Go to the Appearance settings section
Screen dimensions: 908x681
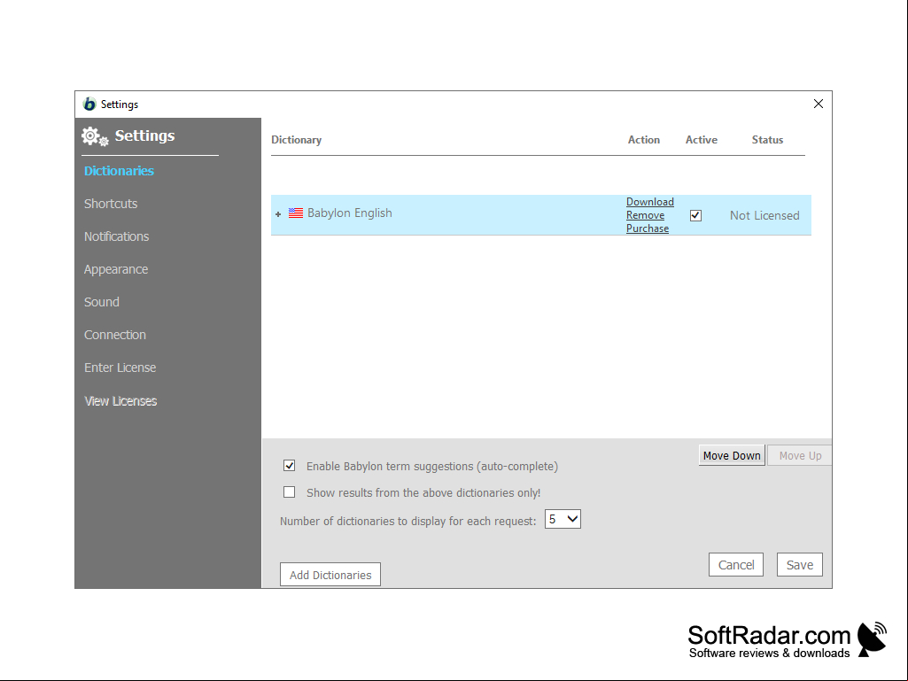(116, 269)
